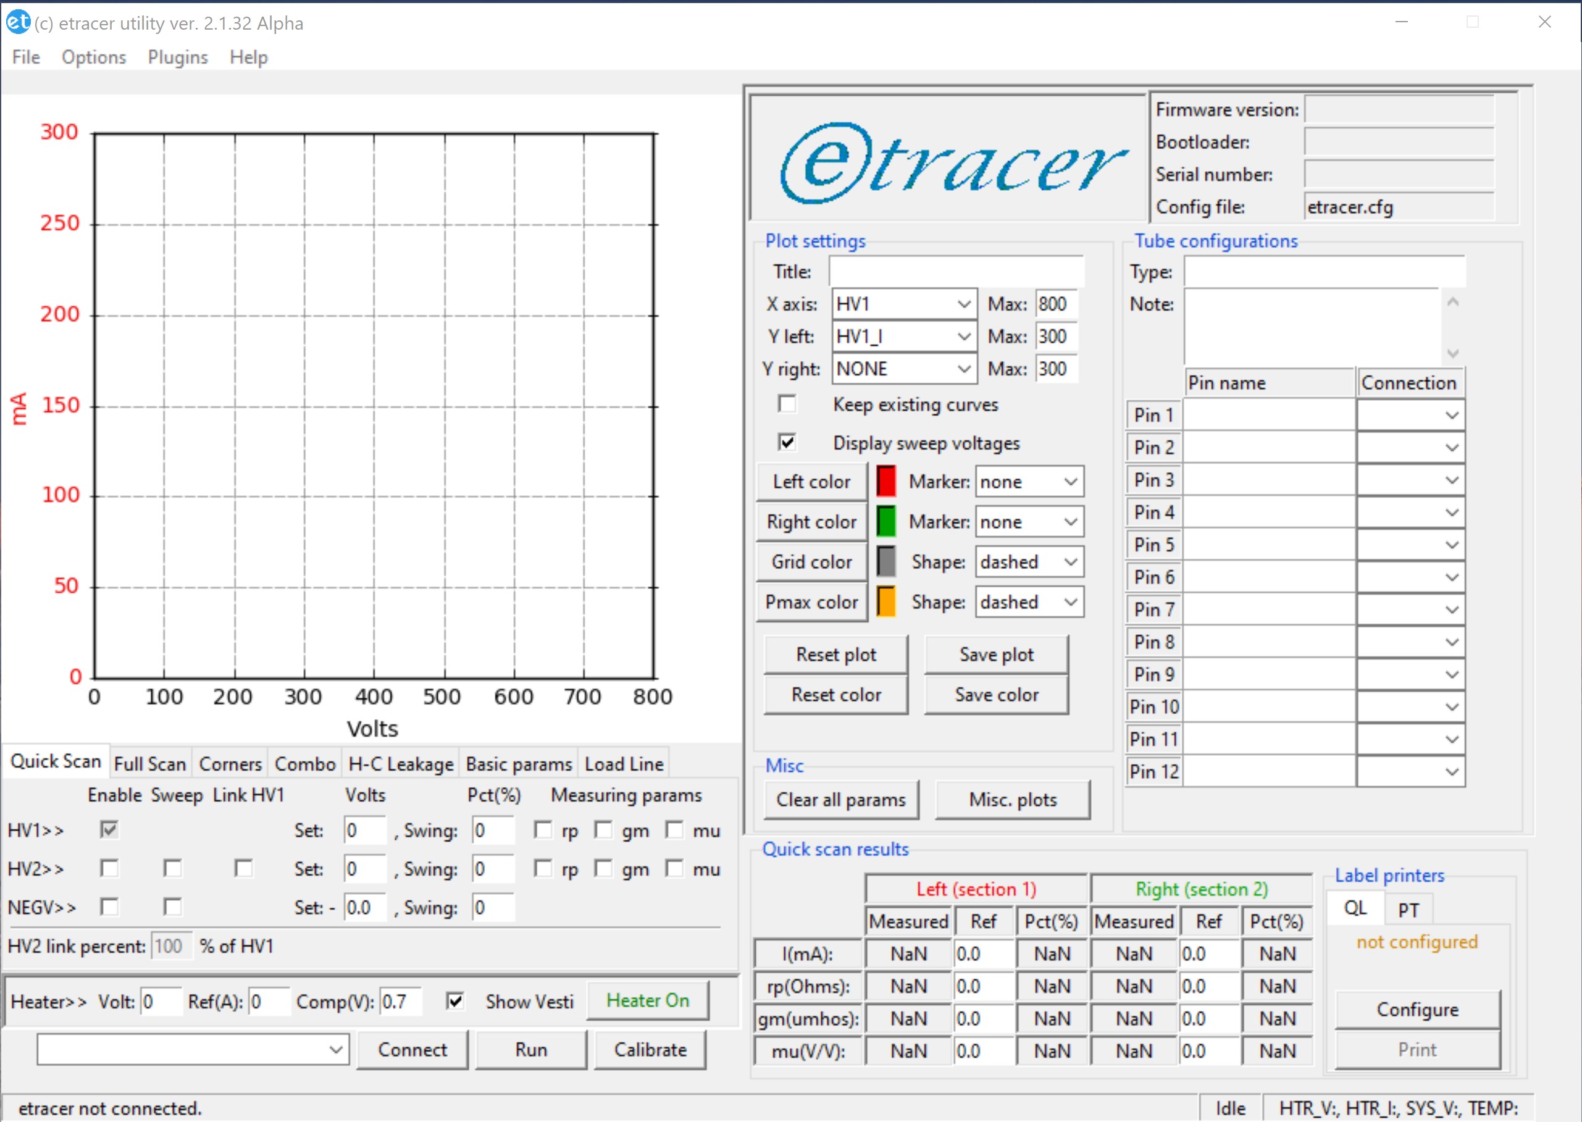Viewport: 1582px width, 1122px height.
Task: Open the Shape dropdown showing dashed
Action: (x=1029, y=562)
